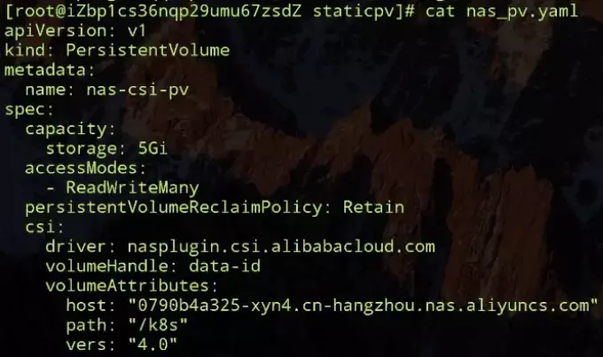Click the vers value "4.0"
The height and width of the screenshot is (357, 603).
point(153,345)
